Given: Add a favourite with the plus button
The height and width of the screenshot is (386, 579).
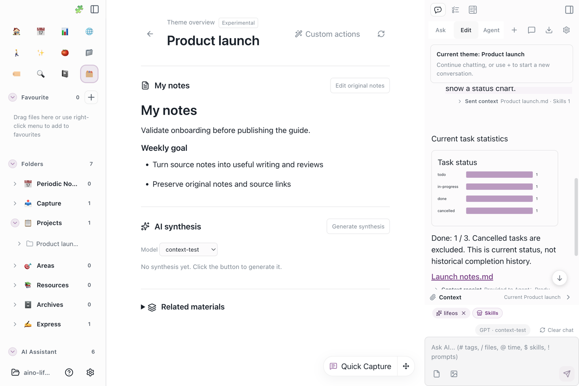Looking at the screenshot, I should (x=91, y=97).
